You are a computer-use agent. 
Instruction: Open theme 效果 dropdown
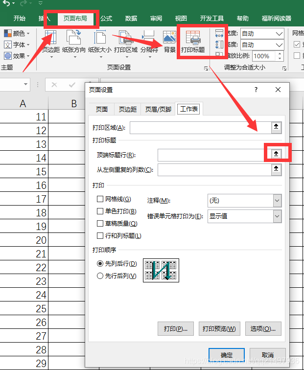click(17, 56)
